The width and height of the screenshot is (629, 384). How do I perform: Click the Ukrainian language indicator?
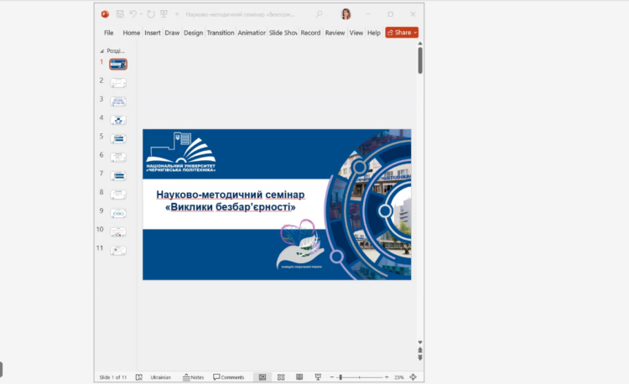click(x=160, y=377)
